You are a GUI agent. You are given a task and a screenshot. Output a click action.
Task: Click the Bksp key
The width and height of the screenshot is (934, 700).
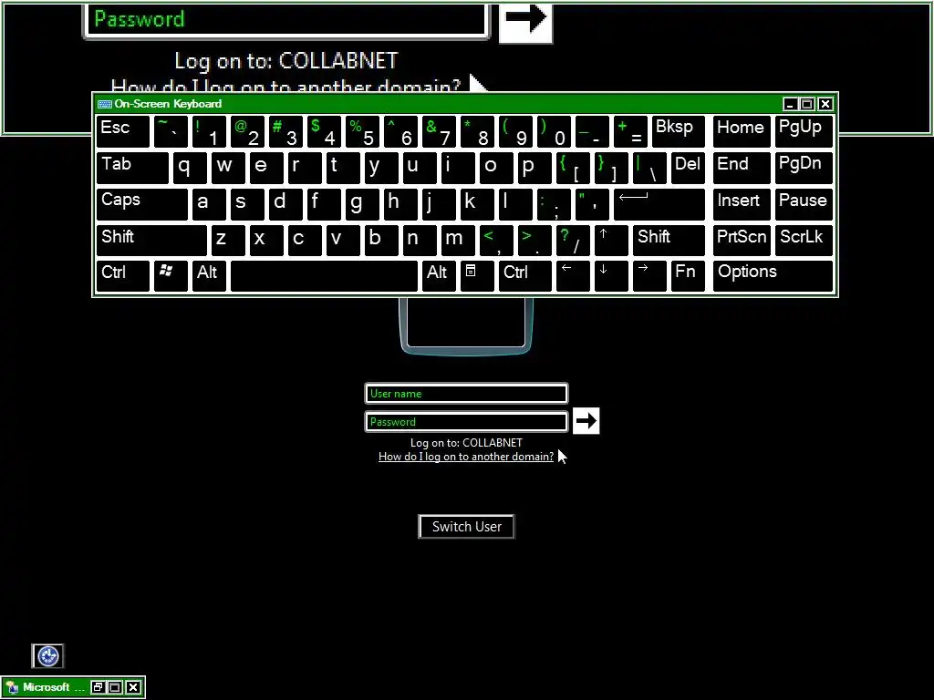[x=679, y=131]
